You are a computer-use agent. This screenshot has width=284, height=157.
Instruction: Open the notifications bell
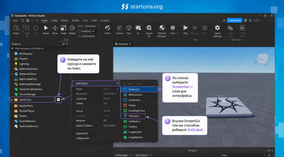point(250,20)
